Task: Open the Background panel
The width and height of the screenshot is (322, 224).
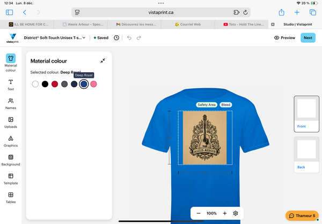Action: [x=10, y=160]
